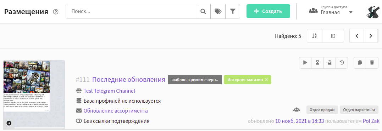Click the flask test icon
The image size is (382, 131).
(330, 63)
